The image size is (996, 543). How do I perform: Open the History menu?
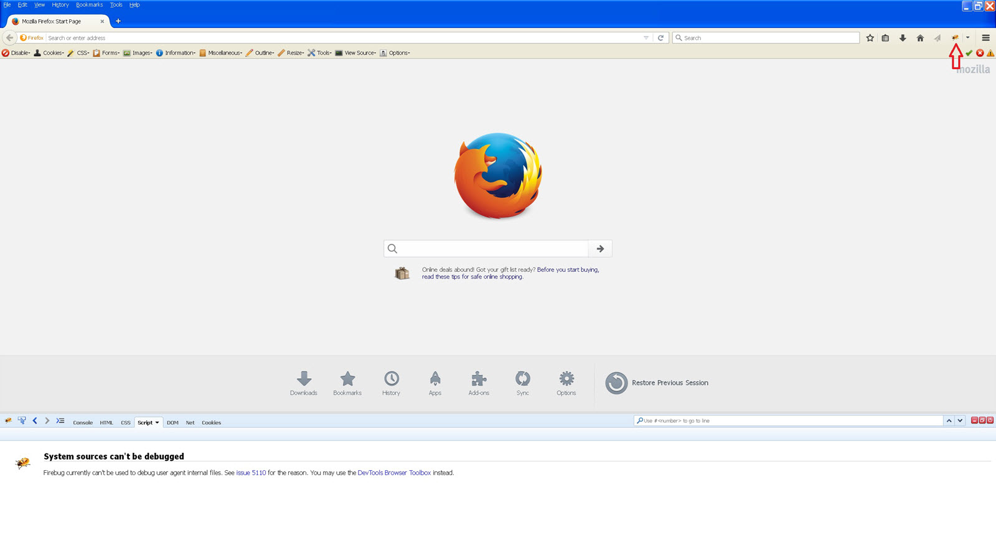pyautogui.click(x=60, y=4)
